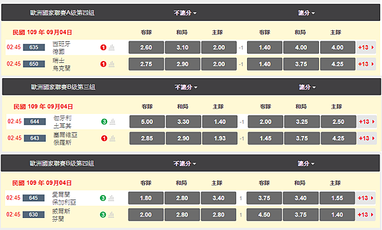Click the 650 match code label
The height and width of the screenshot is (230, 382).
pyautogui.click(x=34, y=64)
